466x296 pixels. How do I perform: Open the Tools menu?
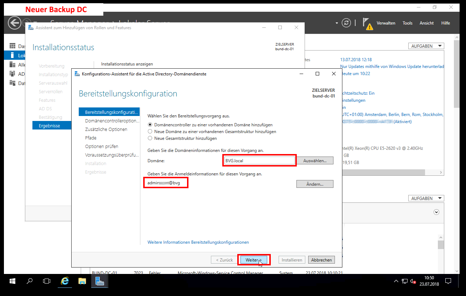click(408, 23)
